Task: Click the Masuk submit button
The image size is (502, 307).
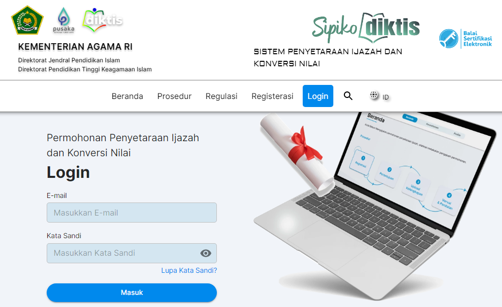Action: (132, 292)
